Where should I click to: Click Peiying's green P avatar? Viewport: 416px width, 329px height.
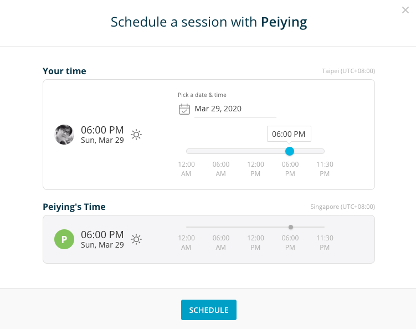(x=64, y=239)
